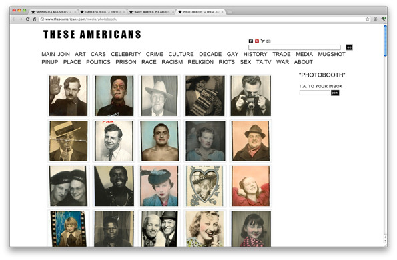Click the browser forward arrow
The width and height of the screenshot is (397, 260).
point(21,19)
